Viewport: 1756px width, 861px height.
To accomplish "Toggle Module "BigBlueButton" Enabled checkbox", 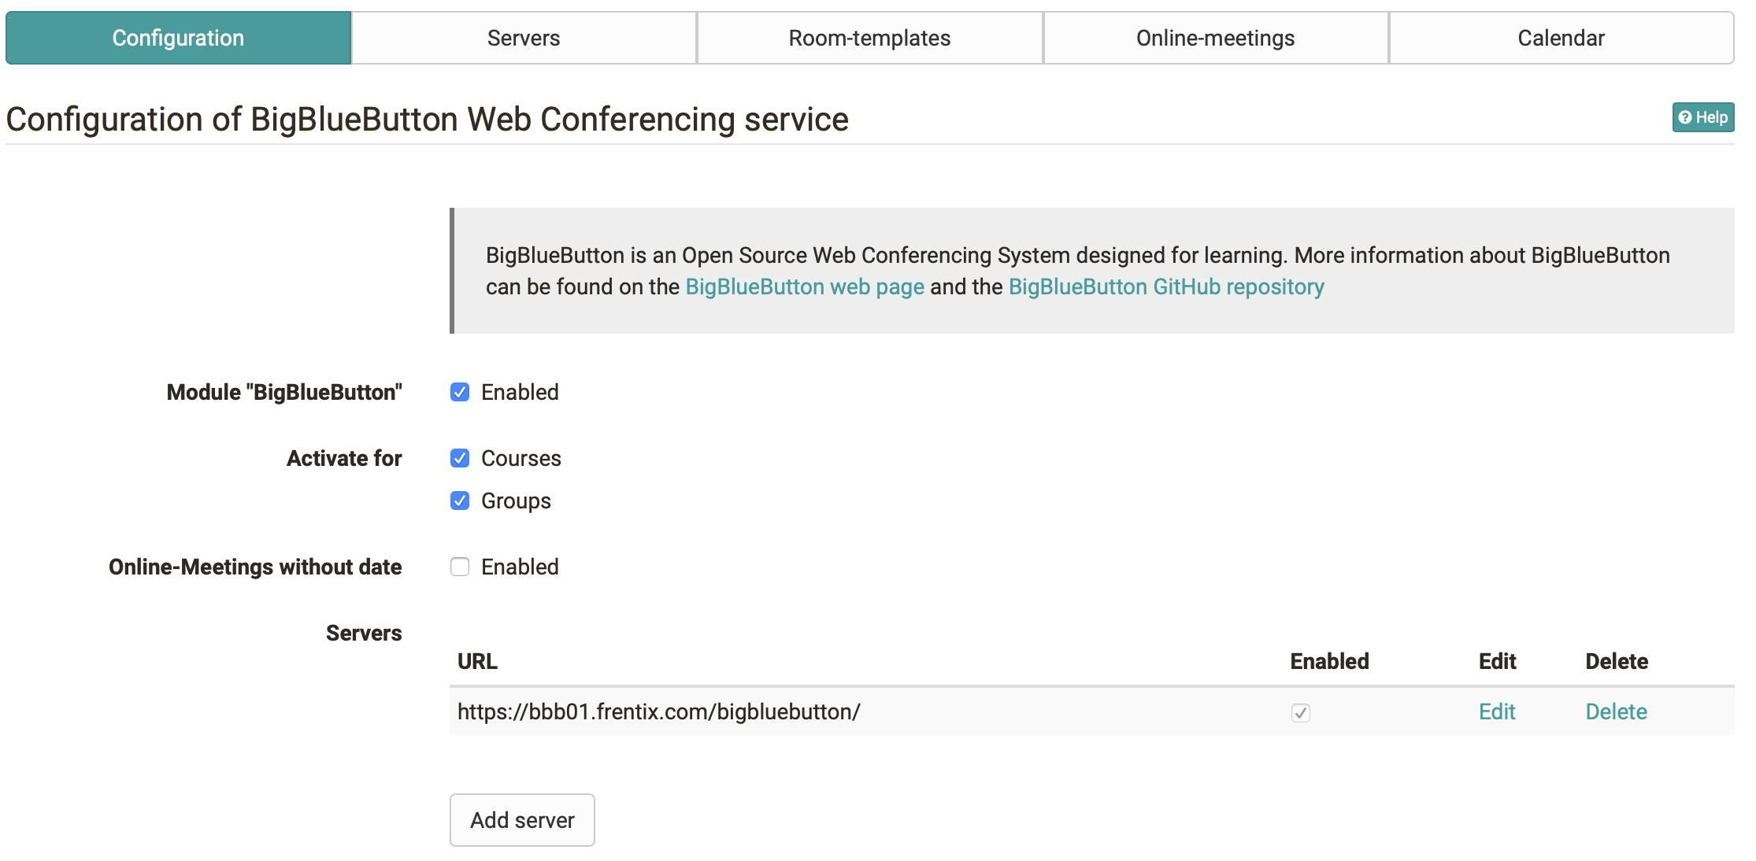I will (460, 392).
